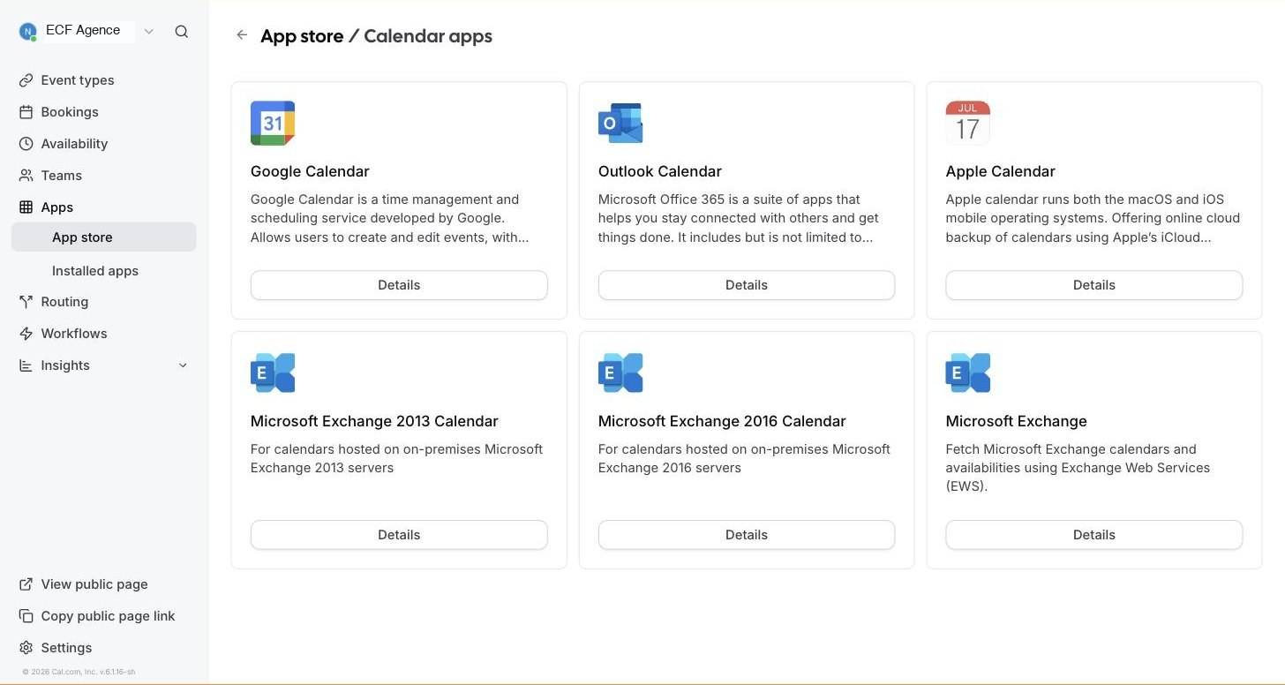This screenshot has width=1285, height=685.
Task: Open Event types in the sidebar
Action: tap(104, 80)
